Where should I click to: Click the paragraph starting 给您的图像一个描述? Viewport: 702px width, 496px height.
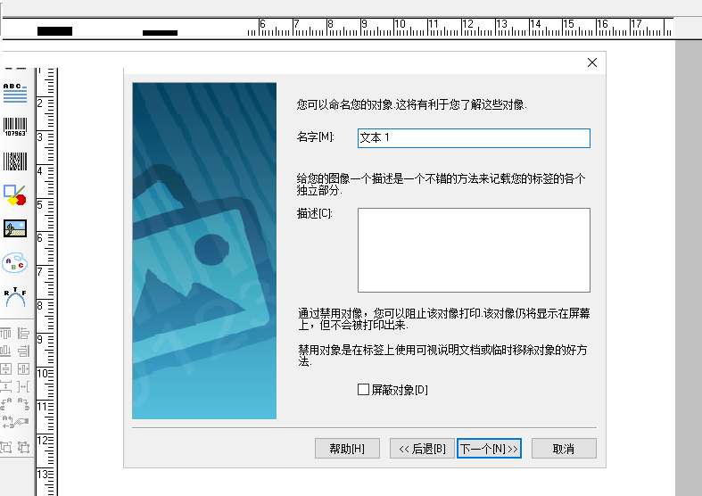pyautogui.click(x=441, y=185)
